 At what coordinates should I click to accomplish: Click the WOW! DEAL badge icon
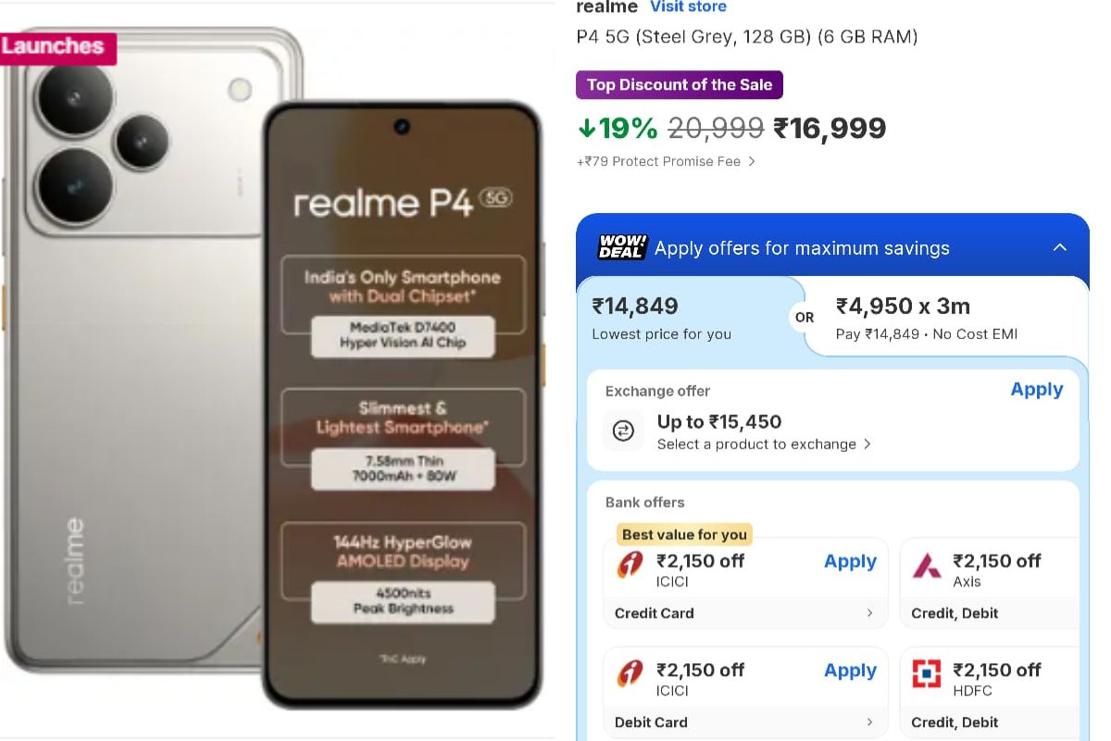(620, 247)
